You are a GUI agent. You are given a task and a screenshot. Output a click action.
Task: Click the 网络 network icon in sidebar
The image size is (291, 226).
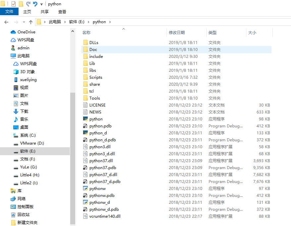(x=13, y=199)
